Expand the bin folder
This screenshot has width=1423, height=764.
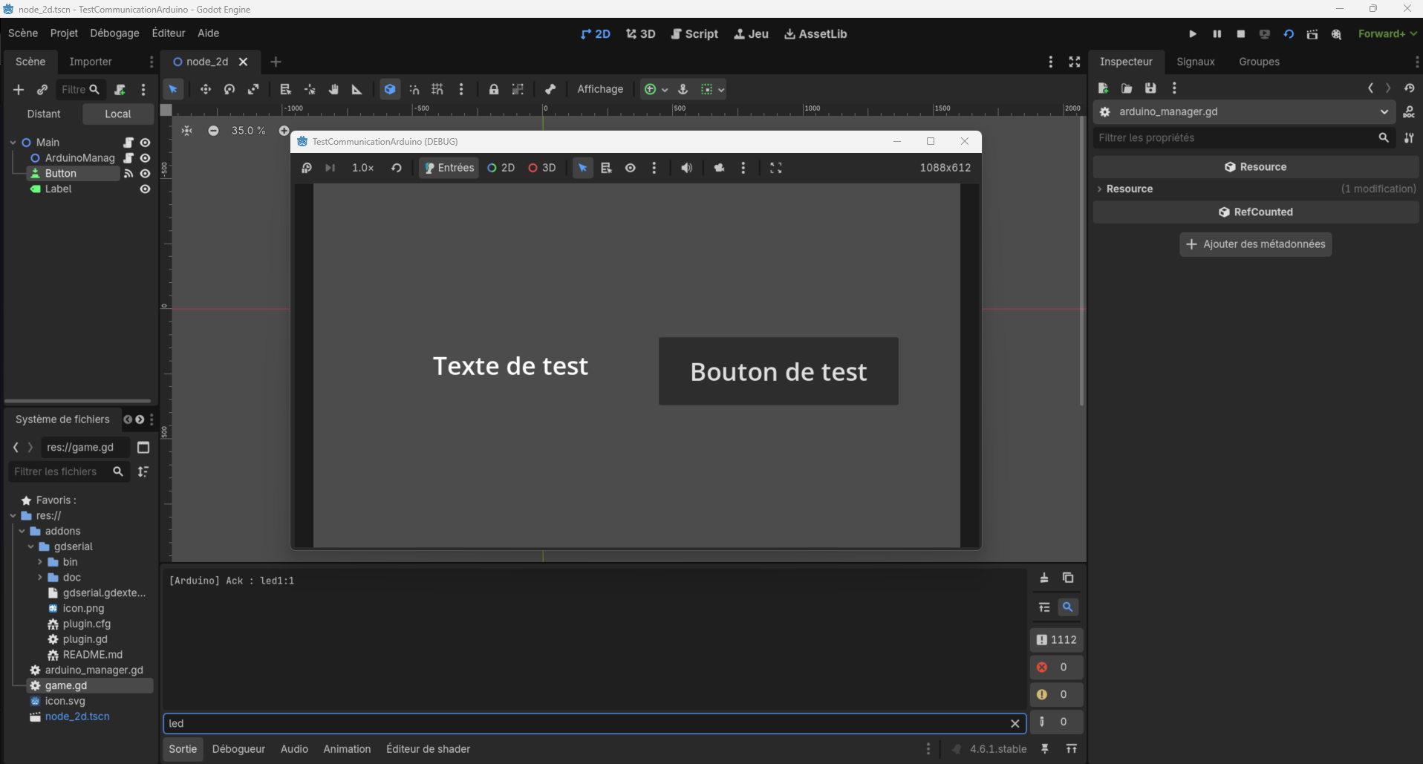tap(39, 562)
